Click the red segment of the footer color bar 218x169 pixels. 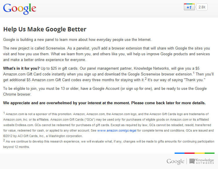(x=189, y=153)
